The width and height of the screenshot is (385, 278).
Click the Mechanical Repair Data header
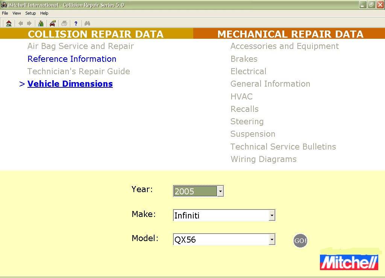point(290,34)
